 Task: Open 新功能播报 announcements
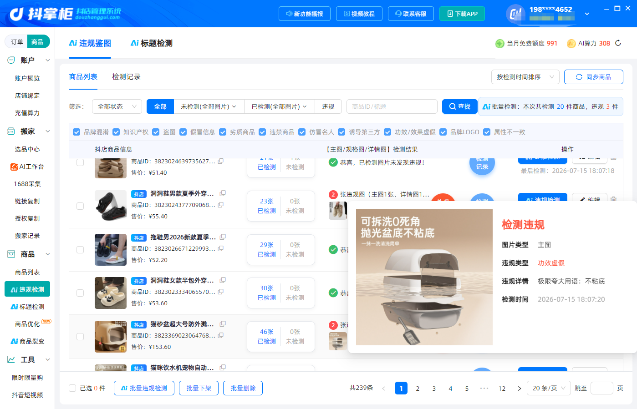[304, 14]
